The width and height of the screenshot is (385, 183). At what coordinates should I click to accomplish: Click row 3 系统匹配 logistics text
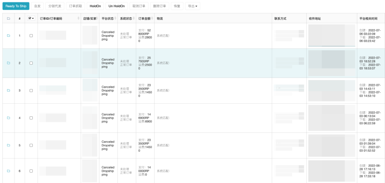point(163,91)
